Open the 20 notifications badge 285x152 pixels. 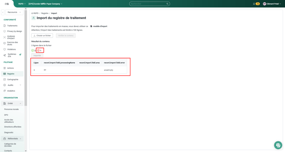click(x=258, y=4)
